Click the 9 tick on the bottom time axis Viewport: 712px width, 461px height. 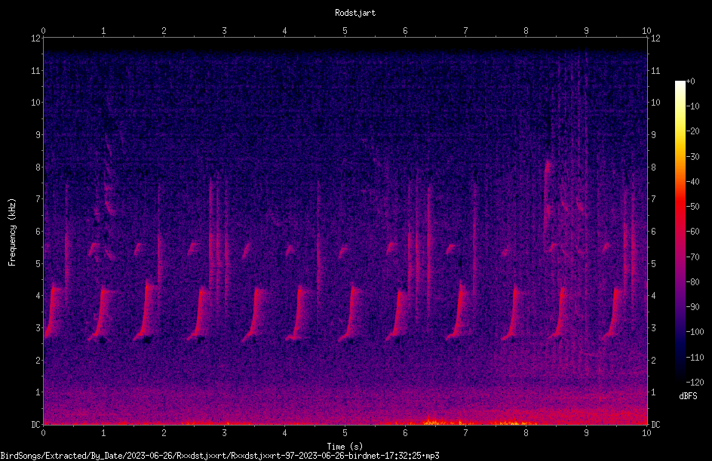pos(586,433)
